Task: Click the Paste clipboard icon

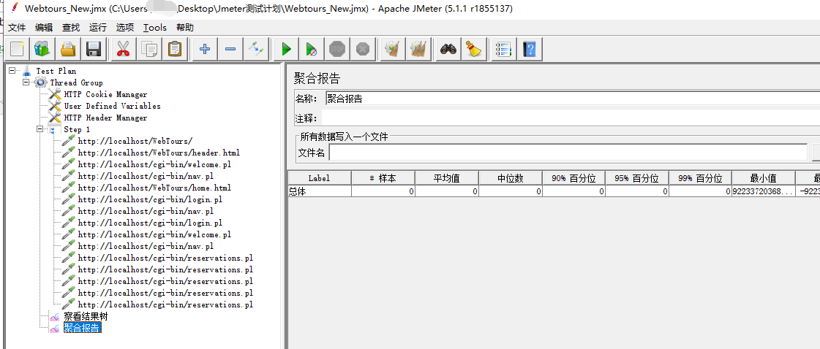Action: [x=175, y=50]
